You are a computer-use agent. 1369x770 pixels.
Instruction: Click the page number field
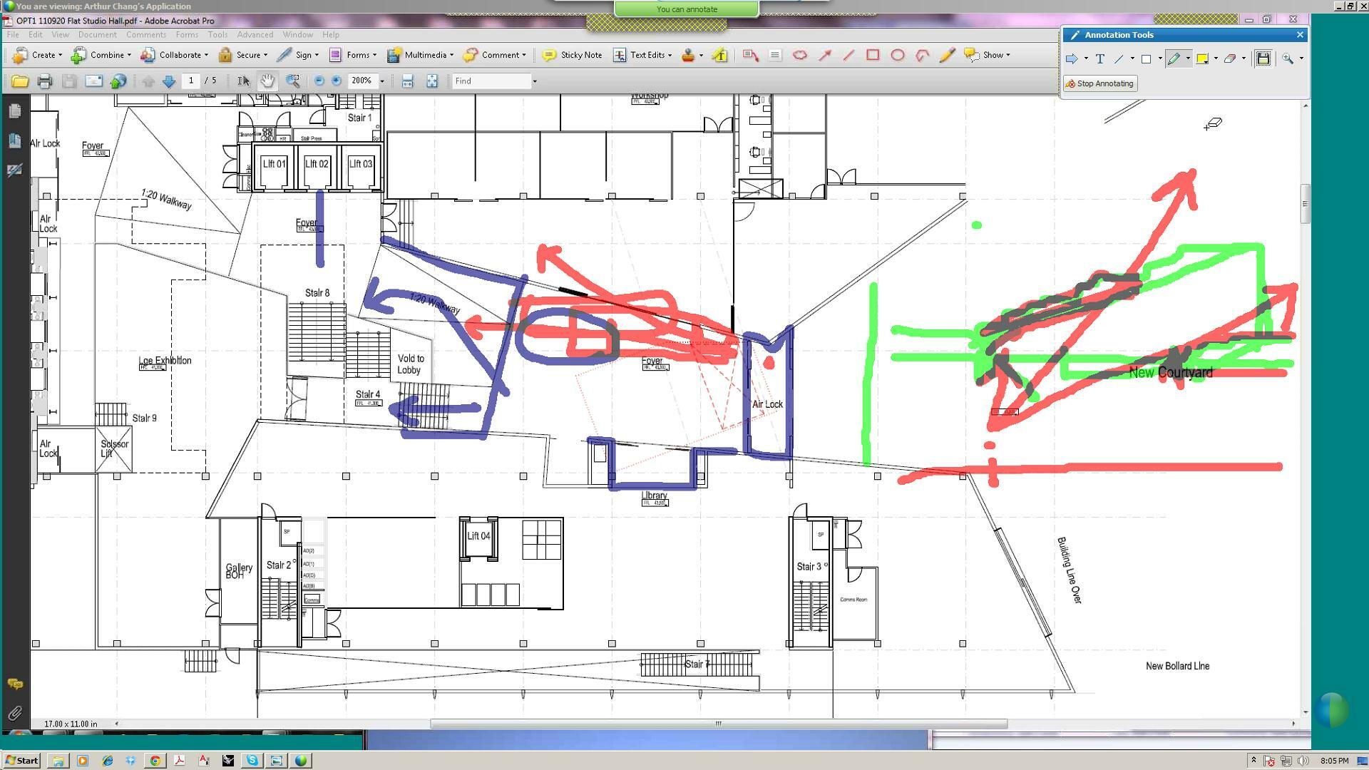point(191,81)
